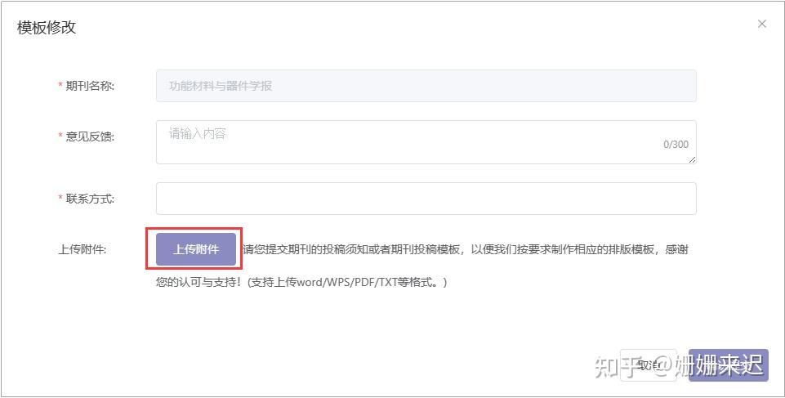Close the 模板修改 dialog with the X icon
This screenshot has height=398, width=785.
pos(761,24)
